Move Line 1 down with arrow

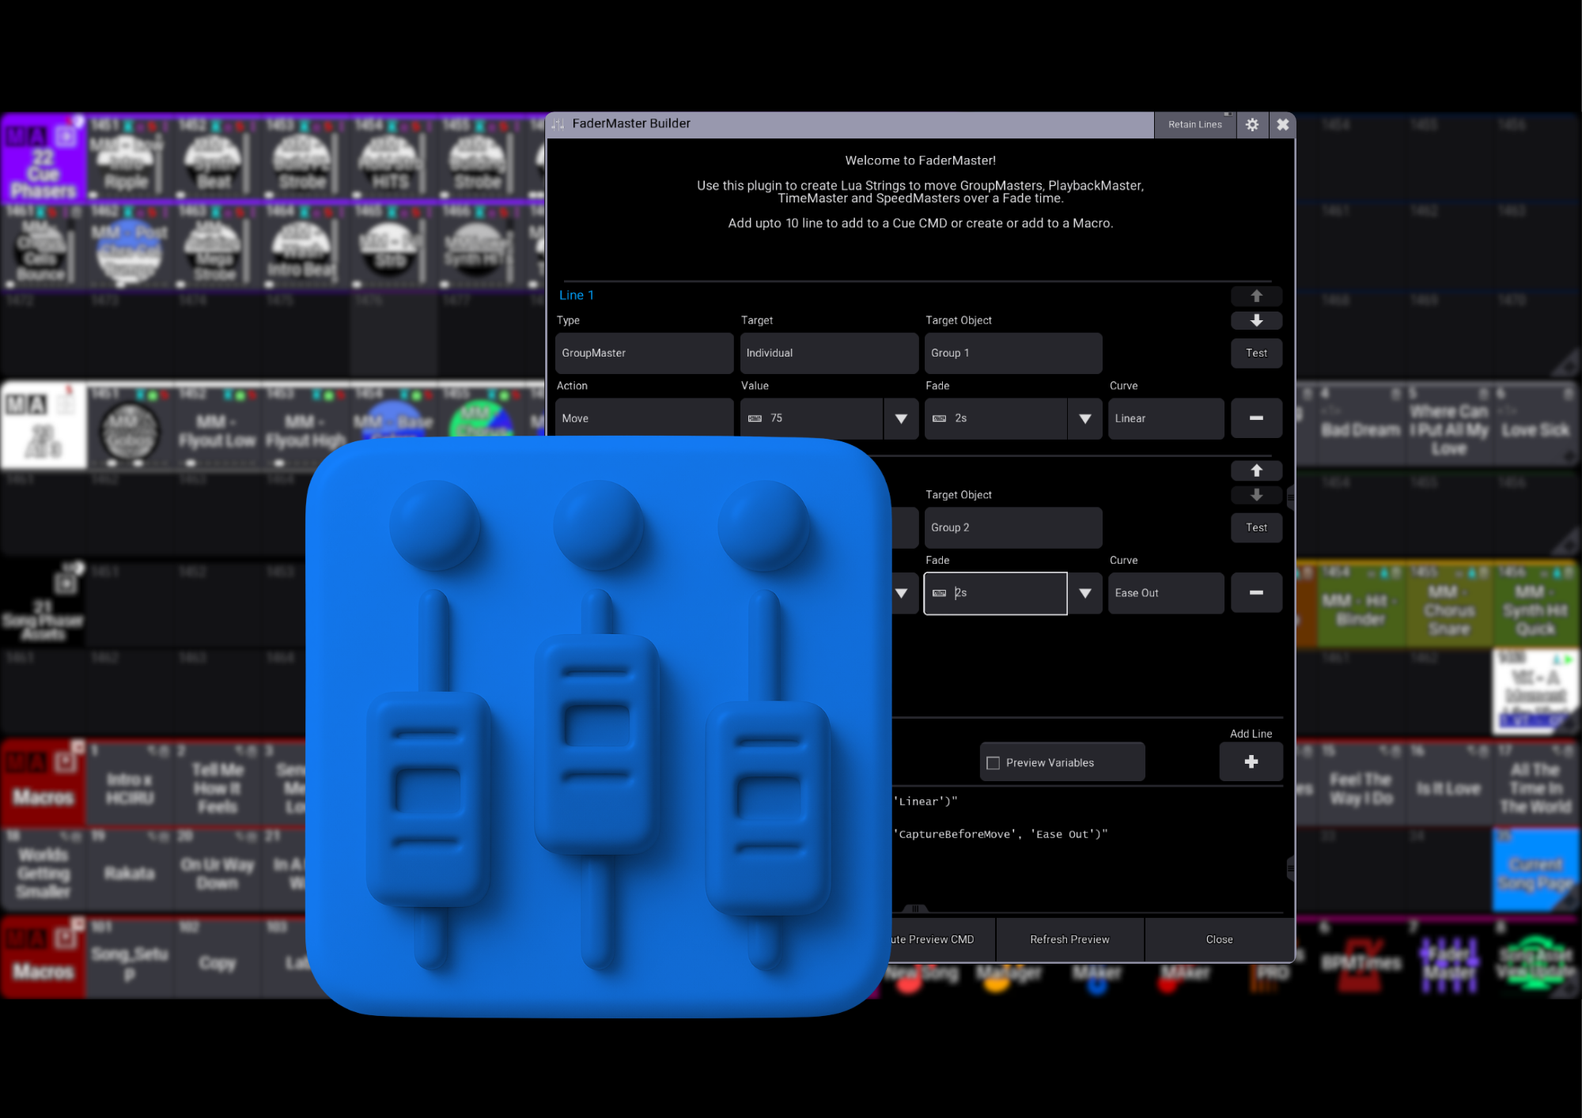[x=1256, y=320]
